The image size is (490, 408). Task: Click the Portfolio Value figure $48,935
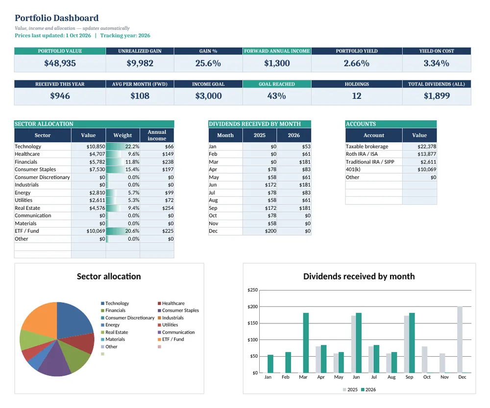point(60,63)
